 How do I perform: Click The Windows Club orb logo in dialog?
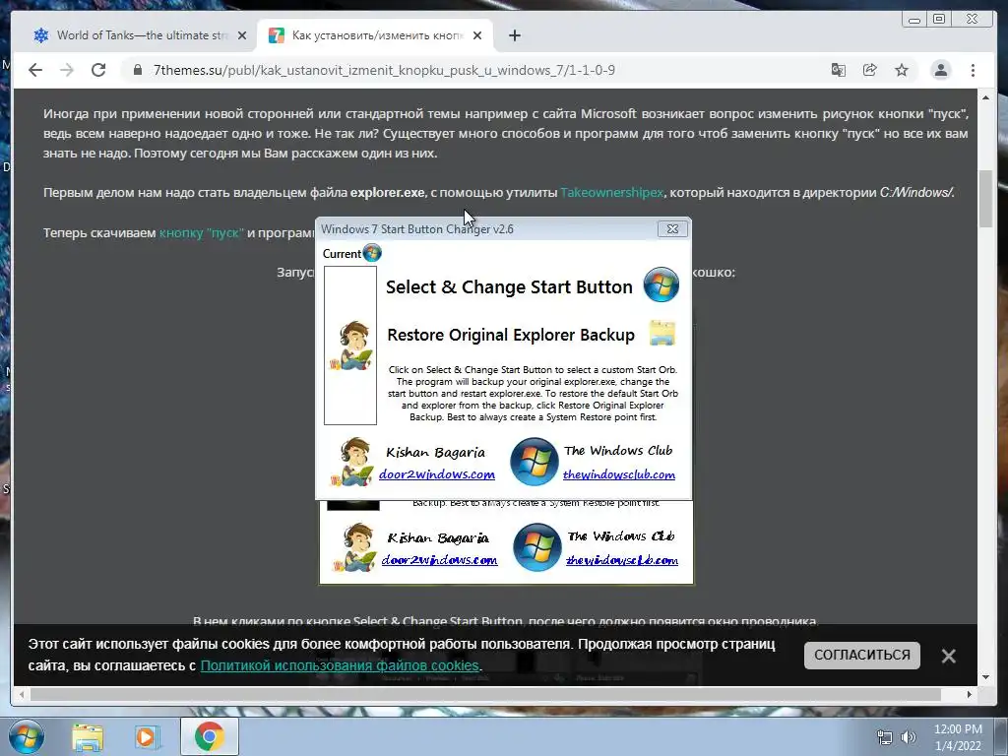tap(535, 462)
